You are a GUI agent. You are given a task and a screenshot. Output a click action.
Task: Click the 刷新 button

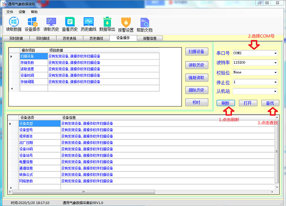click(226, 103)
